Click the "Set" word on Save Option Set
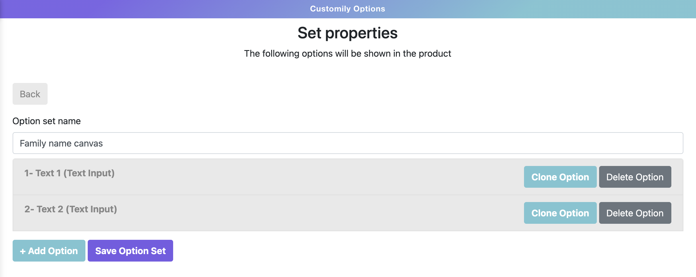The width and height of the screenshot is (696, 277). 158,251
